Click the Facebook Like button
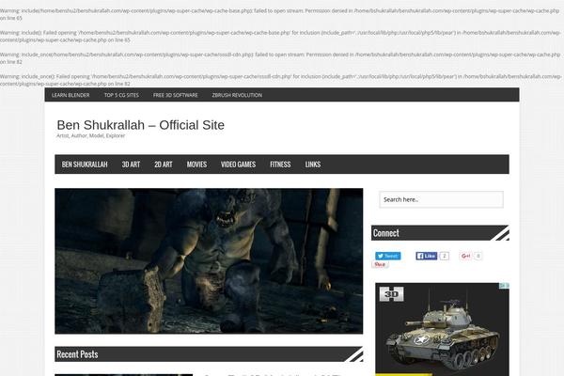 coord(426,256)
